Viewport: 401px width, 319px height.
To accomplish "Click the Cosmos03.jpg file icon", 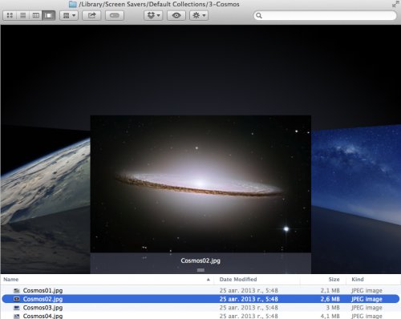I will click(x=17, y=308).
